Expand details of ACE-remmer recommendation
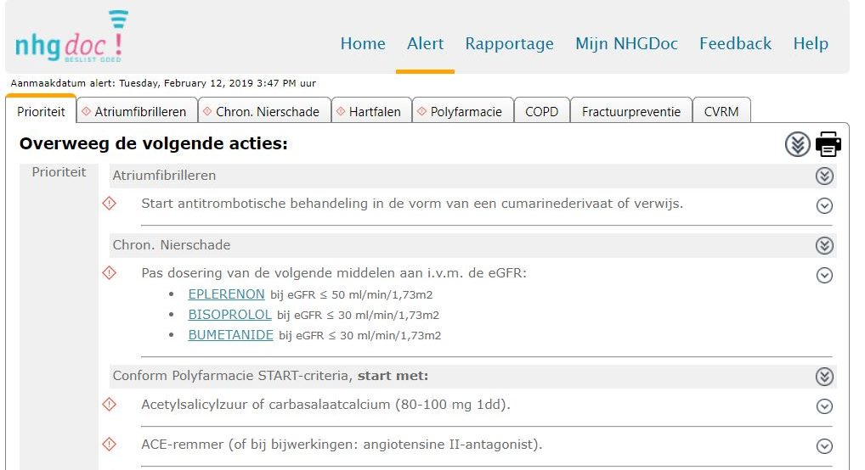The height and width of the screenshot is (470, 865). [823, 446]
